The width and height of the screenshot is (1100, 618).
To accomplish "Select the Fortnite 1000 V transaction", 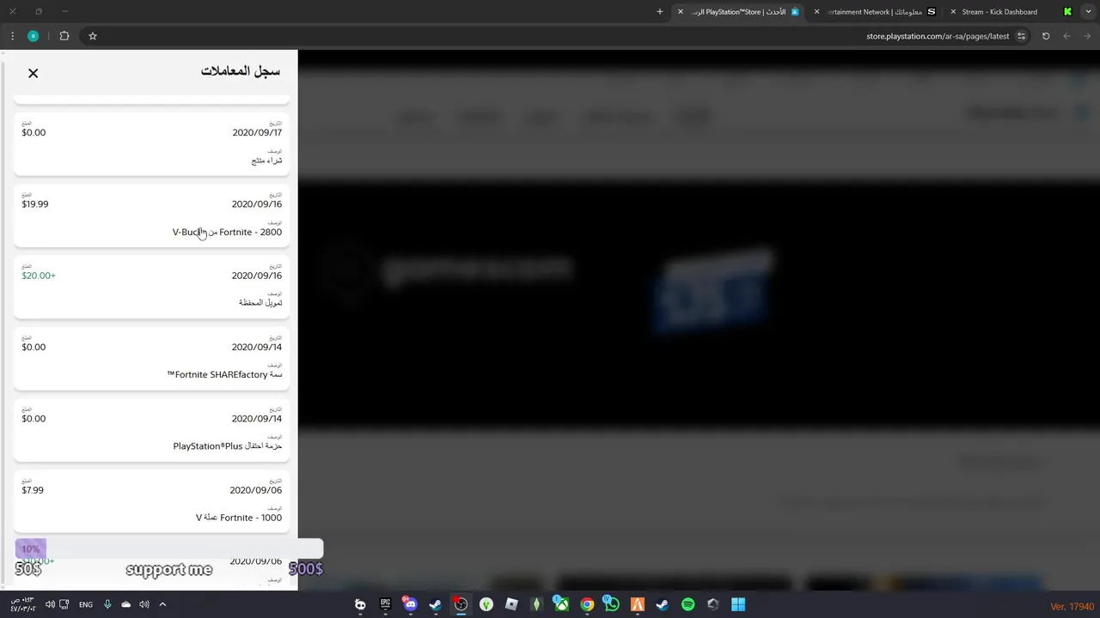I will pos(151,501).
